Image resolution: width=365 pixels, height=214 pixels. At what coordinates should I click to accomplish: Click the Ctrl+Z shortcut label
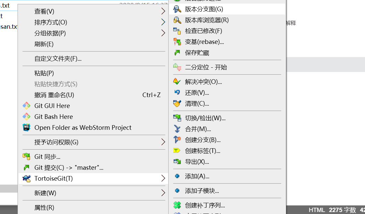point(152,95)
